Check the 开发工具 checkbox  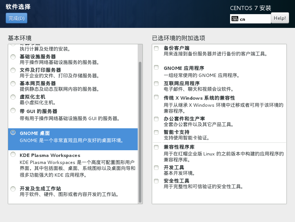click(x=156, y=168)
